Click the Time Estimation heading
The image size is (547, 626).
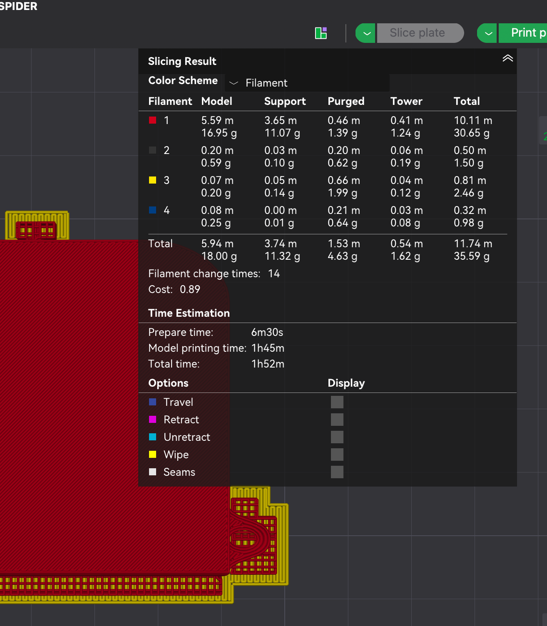189,313
